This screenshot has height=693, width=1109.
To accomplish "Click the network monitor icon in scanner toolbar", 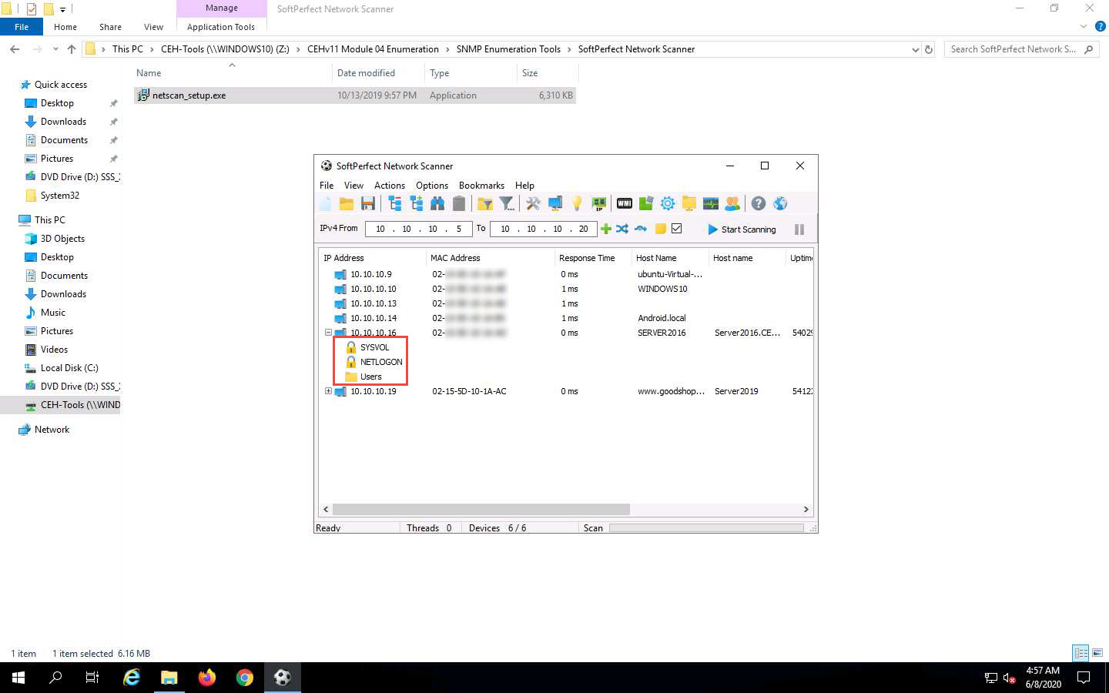I will click(554, 203).
